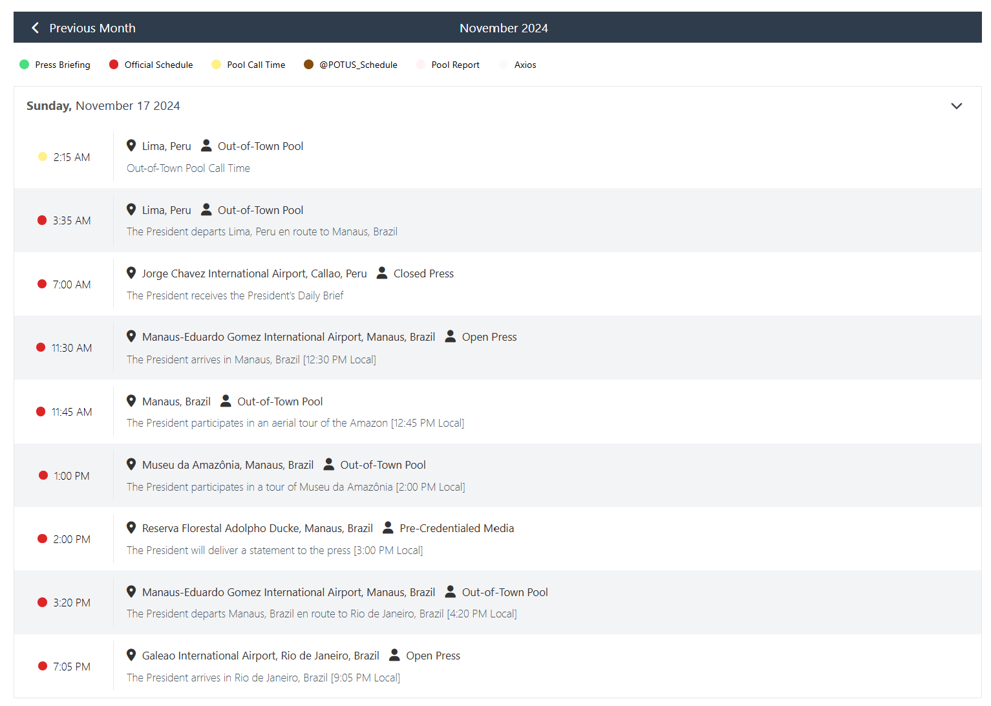The image size is (991, 706).
Task: Select the Pool Report filter label
Action: click(455, 65)
